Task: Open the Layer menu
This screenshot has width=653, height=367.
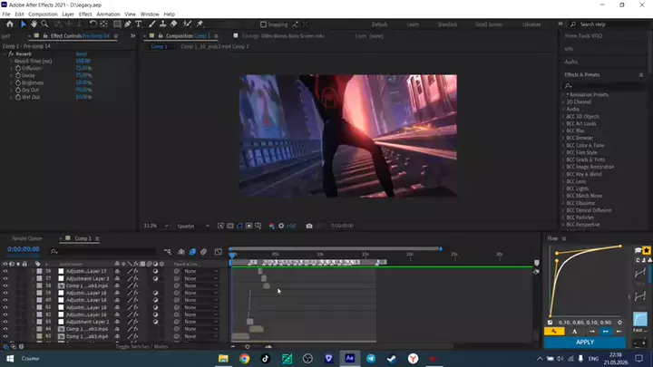Action: [68, 14]
